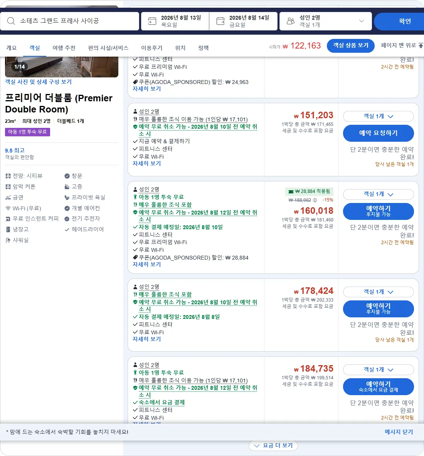Open 객실 사진 및 상세 구성 보기 link

39,82
